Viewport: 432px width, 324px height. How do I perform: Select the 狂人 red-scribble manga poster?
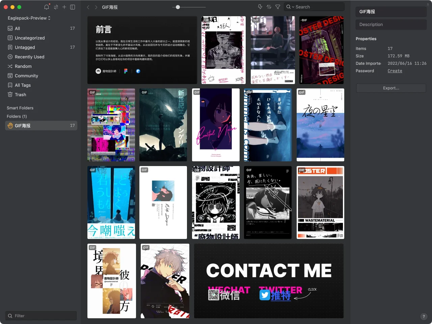[223, 50]
